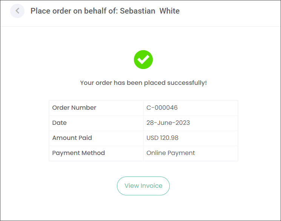Select the amount USD 120.98

tap(162, 138)
